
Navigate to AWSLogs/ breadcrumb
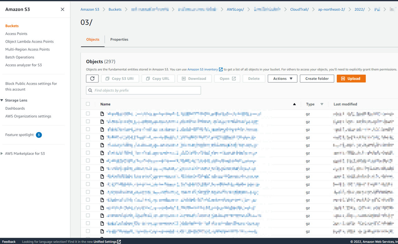coord(235,9)
